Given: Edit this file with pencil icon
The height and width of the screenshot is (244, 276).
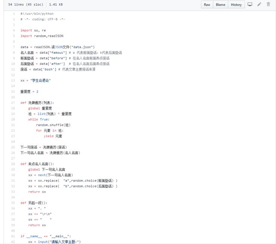Looking at the screenshot, I should (259, 4).
